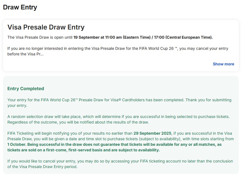
Task: Select the sentence Regardless of the outcome
Action: [x=78, y=122]
